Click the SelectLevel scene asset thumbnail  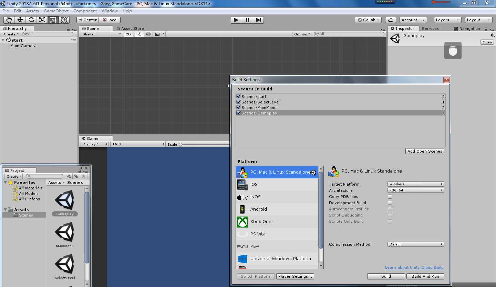point(65,264)
